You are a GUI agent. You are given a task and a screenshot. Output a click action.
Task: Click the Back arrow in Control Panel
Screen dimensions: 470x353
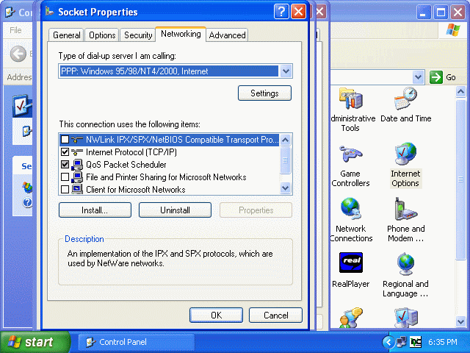18,54
